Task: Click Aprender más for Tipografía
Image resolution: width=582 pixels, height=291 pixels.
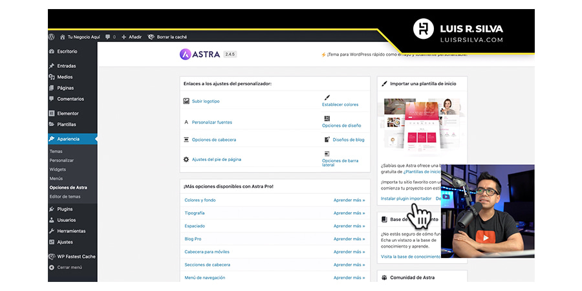Action: [349, 213]
